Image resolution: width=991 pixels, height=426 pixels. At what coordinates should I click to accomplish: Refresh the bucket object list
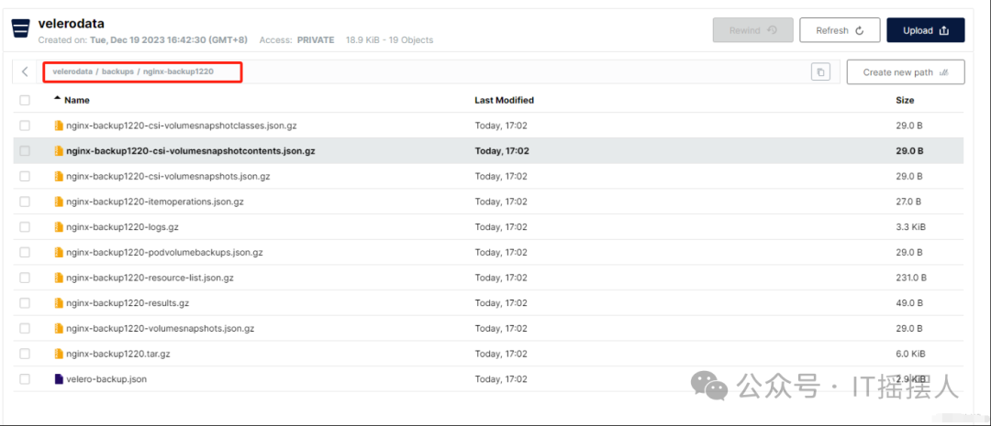(x=840, y=30)
